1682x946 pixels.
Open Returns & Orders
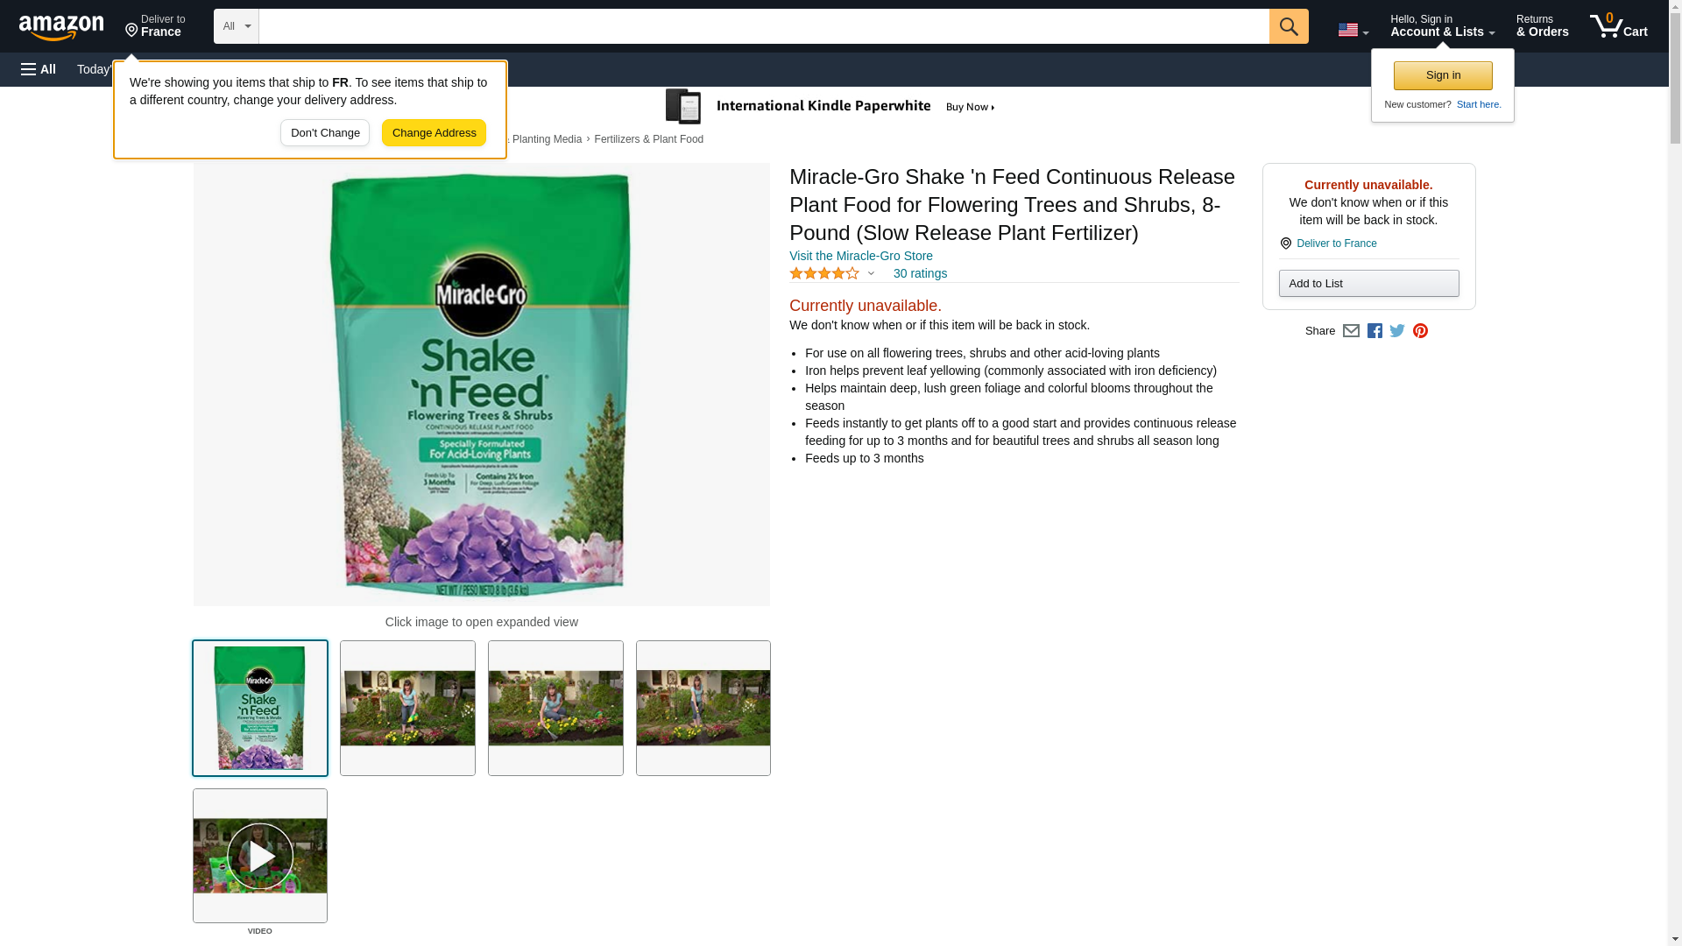coord(1542,26)
